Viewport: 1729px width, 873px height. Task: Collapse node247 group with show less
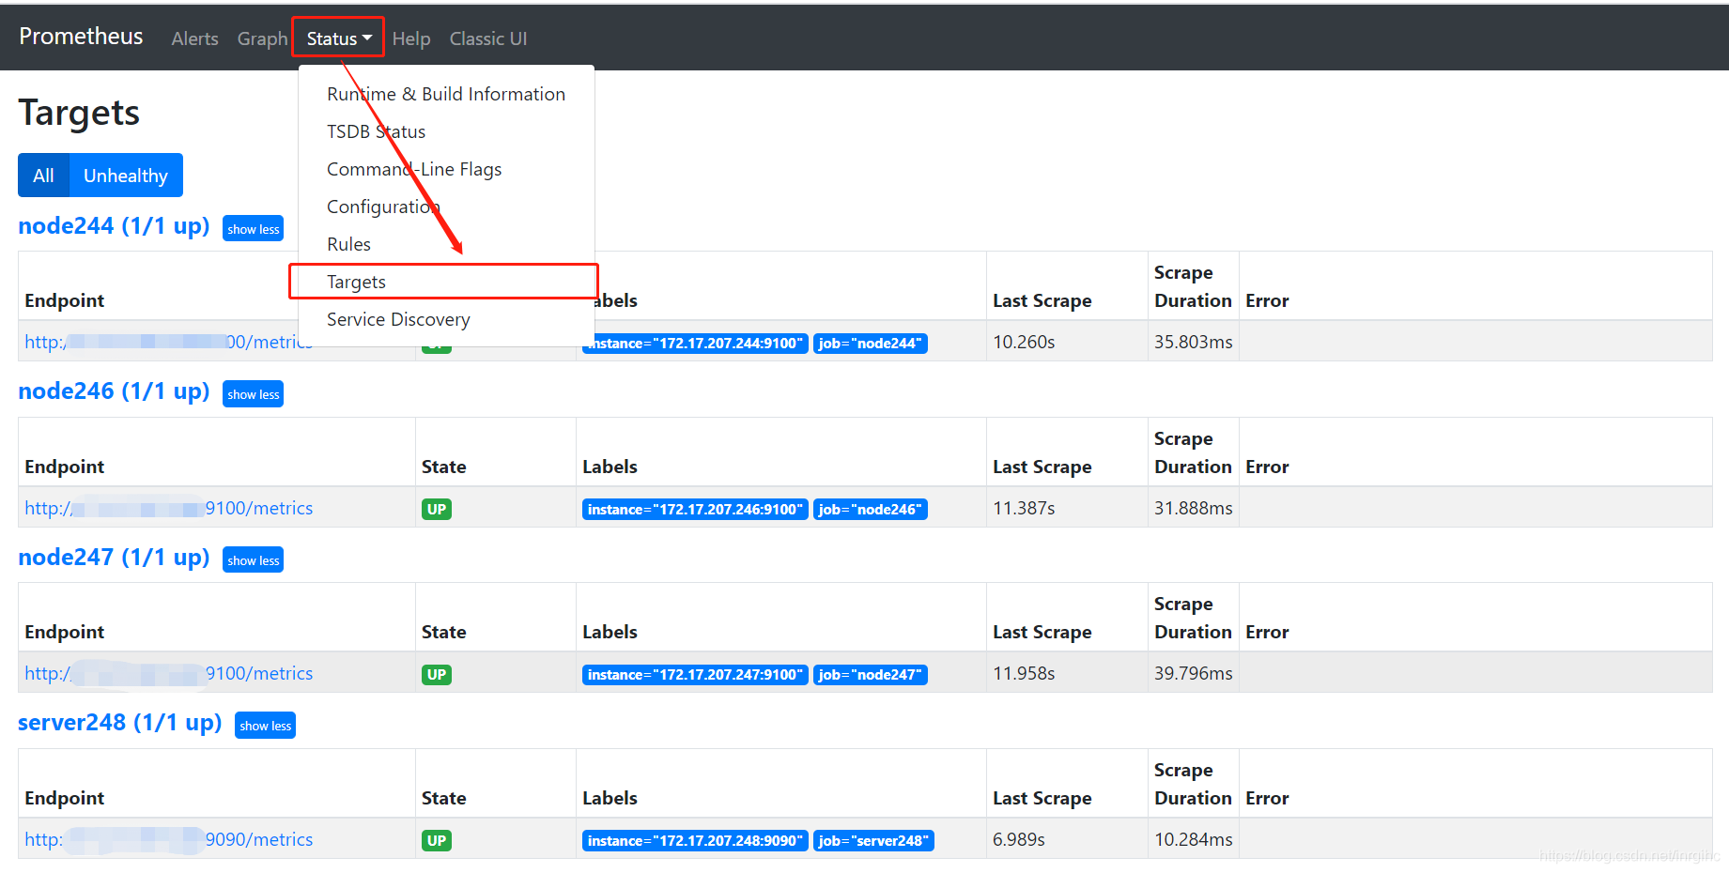click(x=254, y=560)
